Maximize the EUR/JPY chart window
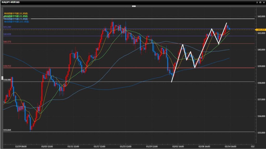The height and width of the screenshot is (149, 266). click(261, 2)
